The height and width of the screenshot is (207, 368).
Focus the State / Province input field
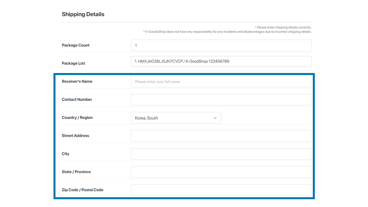(221, 172)
